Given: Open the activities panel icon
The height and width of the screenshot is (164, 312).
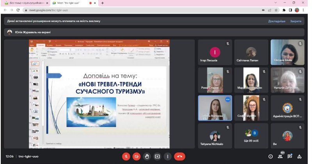Looking at the screenshot, I should click(x=300, y=156).
